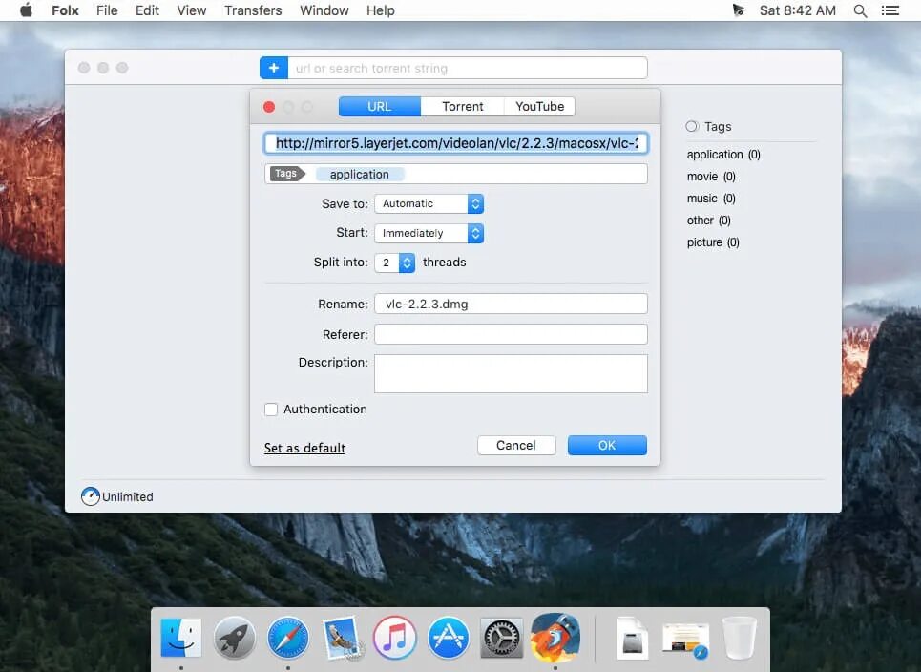Open the File menu

tap(107, 10)
